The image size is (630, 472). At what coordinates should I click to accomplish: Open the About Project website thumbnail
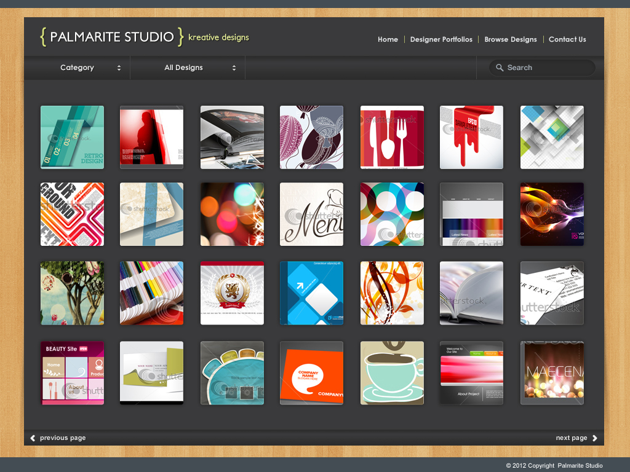pos(471,373)
